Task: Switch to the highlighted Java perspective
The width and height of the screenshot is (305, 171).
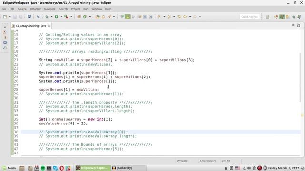Action: 282,17
